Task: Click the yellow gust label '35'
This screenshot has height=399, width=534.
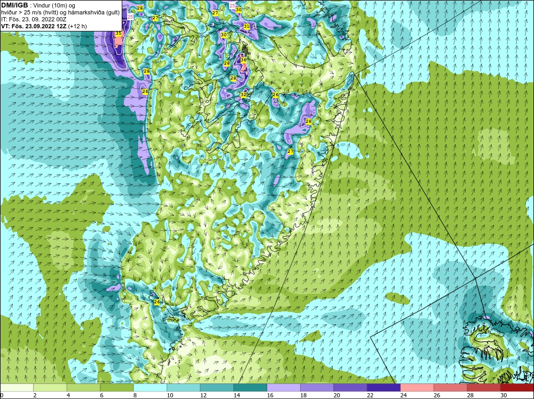Action: tap(118, 34)
